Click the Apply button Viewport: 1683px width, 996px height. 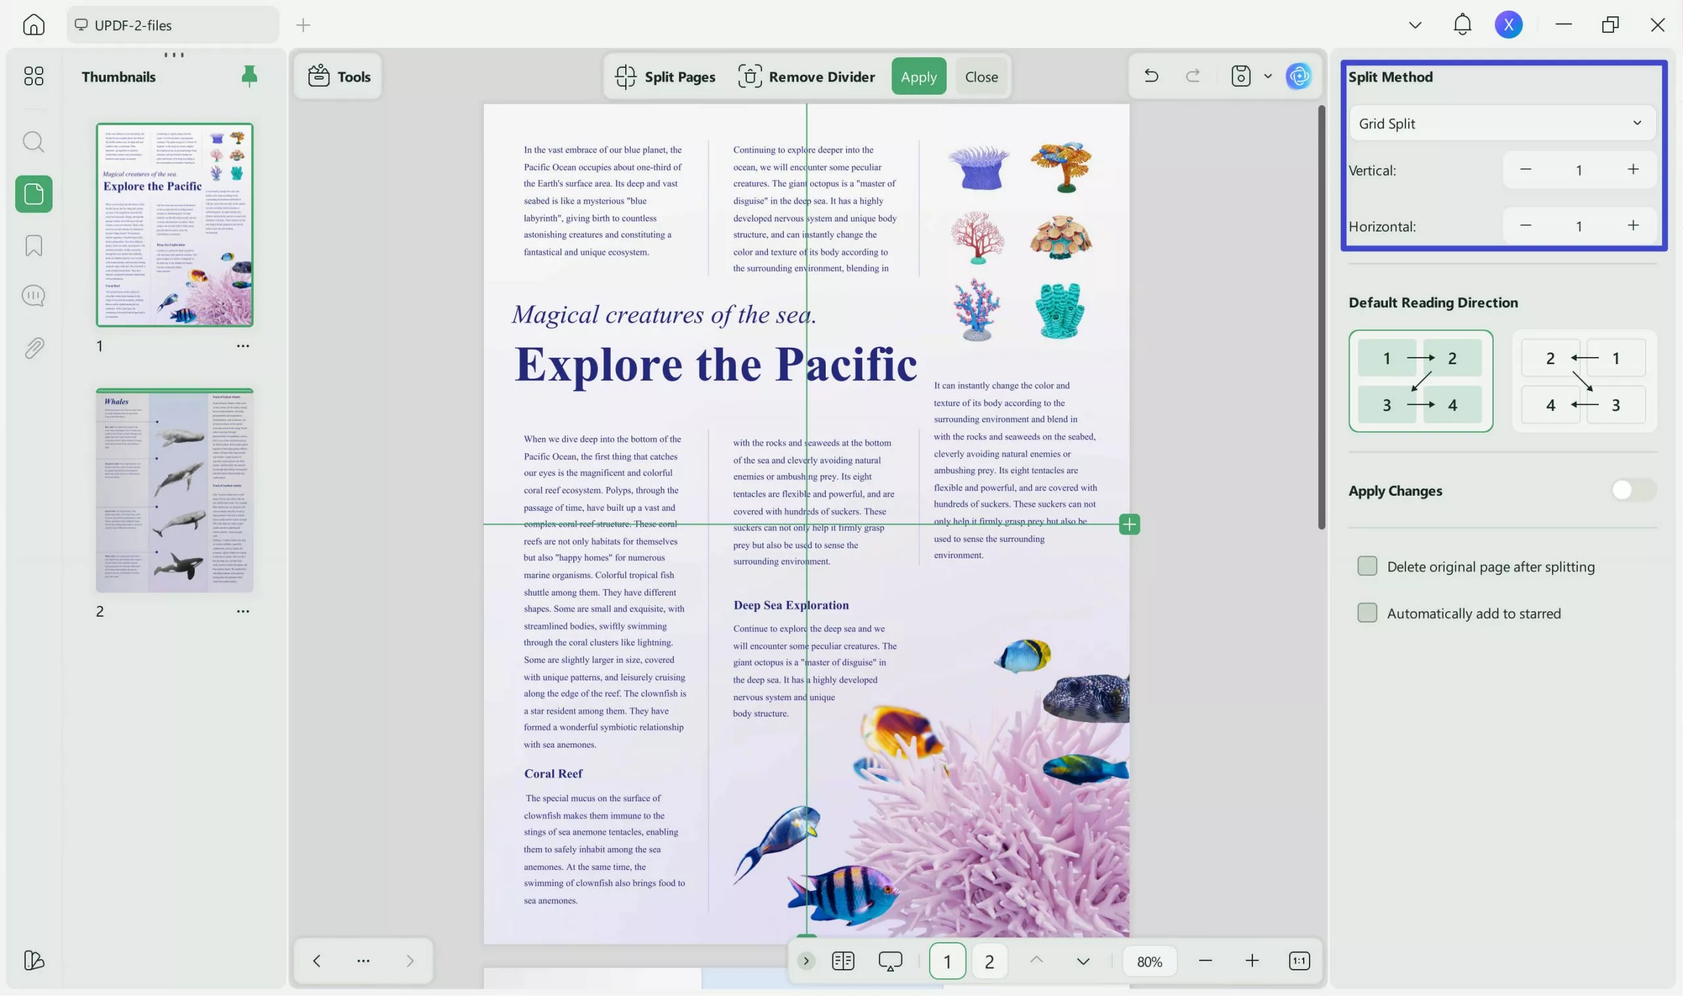(x=918, y=76)
